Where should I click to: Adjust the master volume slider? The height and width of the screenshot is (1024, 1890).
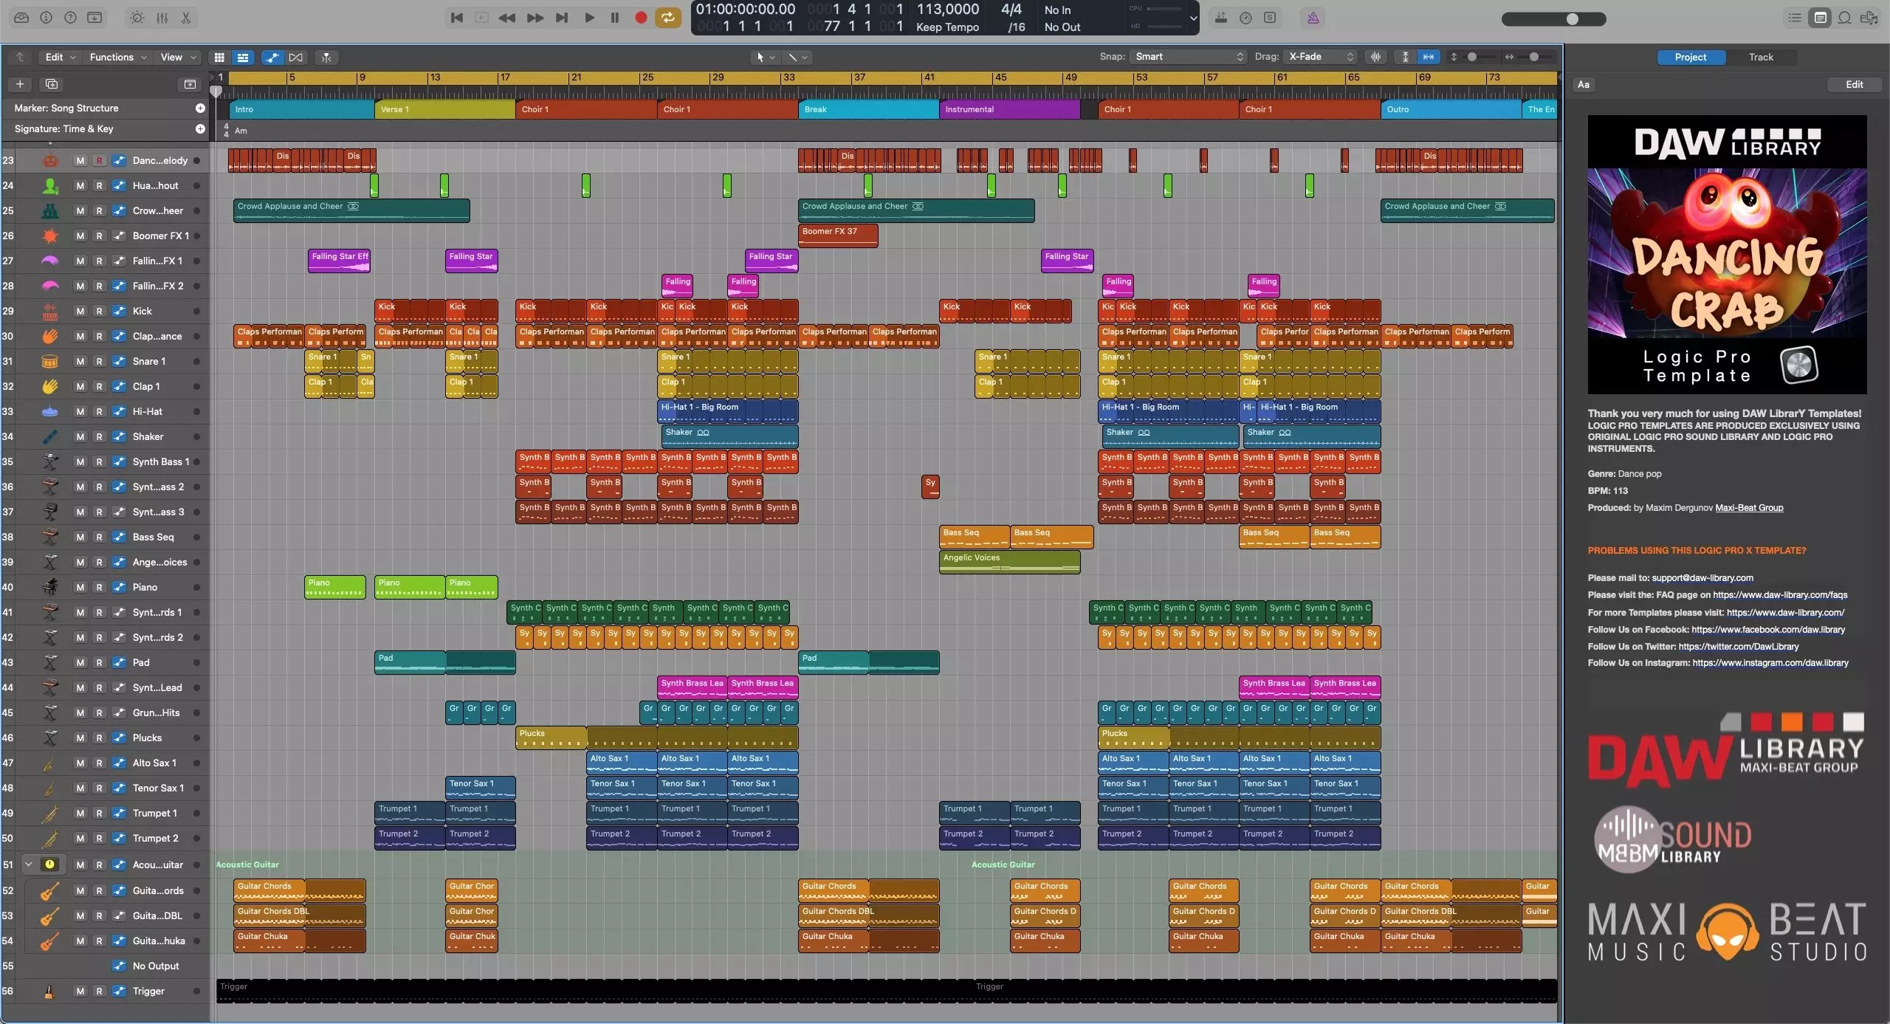(1572, 19)
